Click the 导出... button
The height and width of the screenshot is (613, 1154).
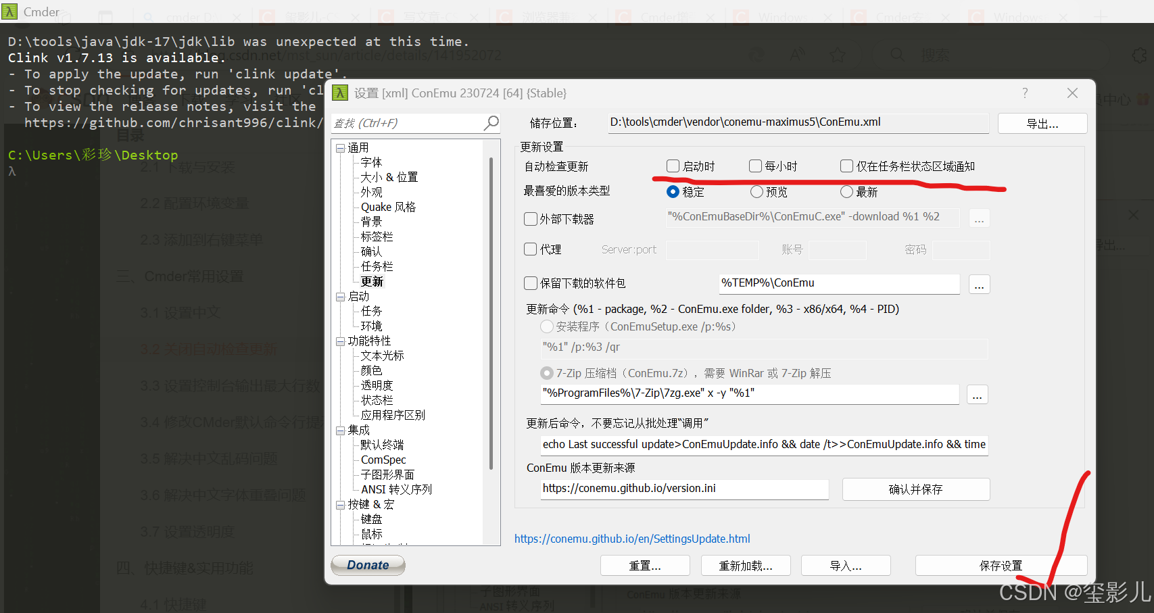(1042, 124)
